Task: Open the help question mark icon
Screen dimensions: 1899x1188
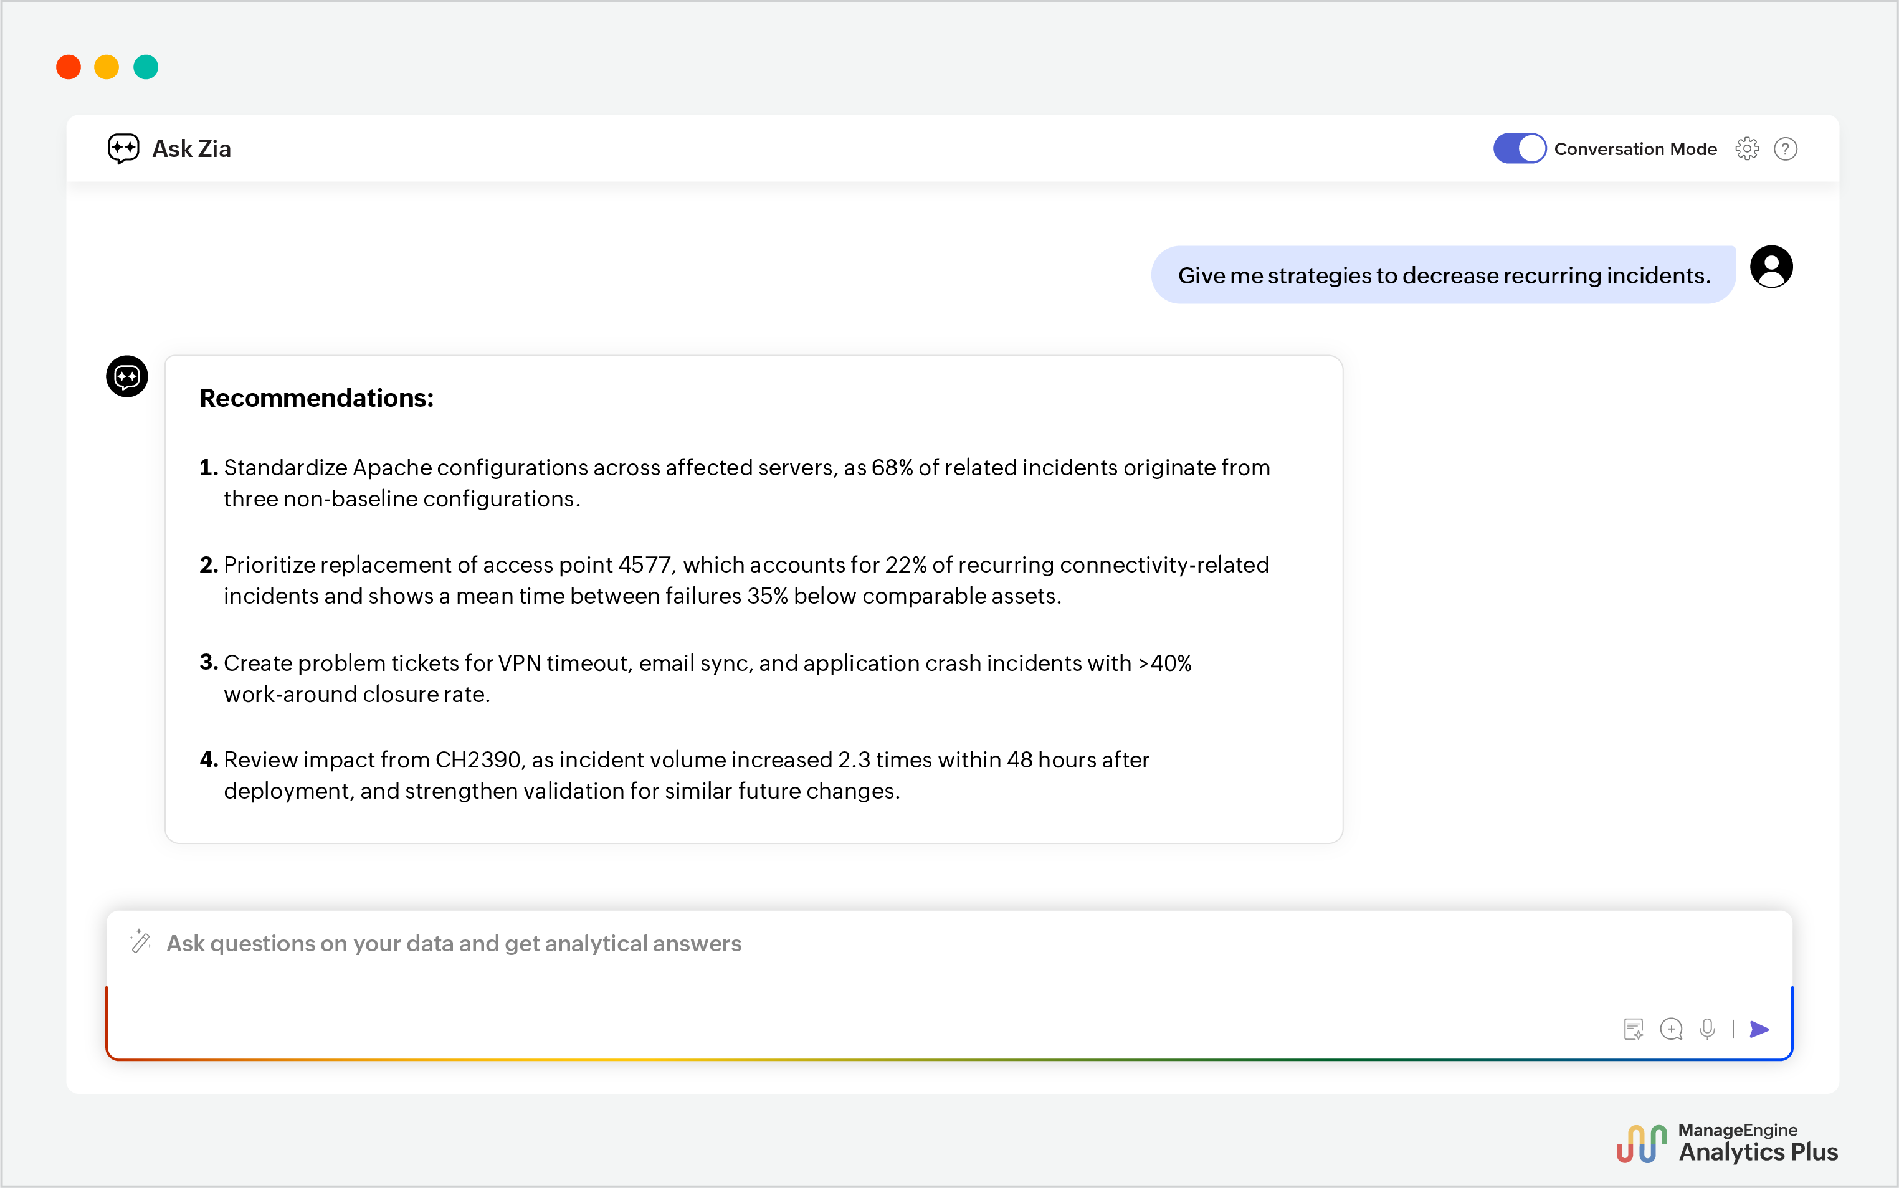Action: pyautogui.click(x=1786, y=148)
